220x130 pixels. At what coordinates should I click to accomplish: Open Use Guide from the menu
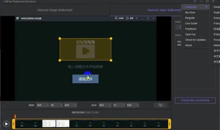pyautogui.click(x=191, y=23)
